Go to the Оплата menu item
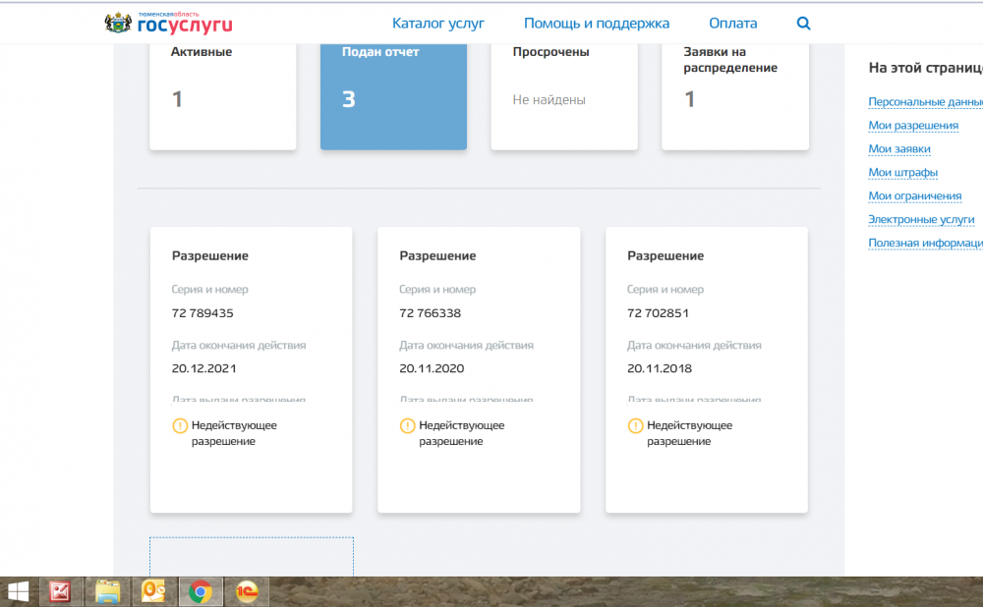Image resolution: width=983 pixels, height=607 pixels. point(732,24)
